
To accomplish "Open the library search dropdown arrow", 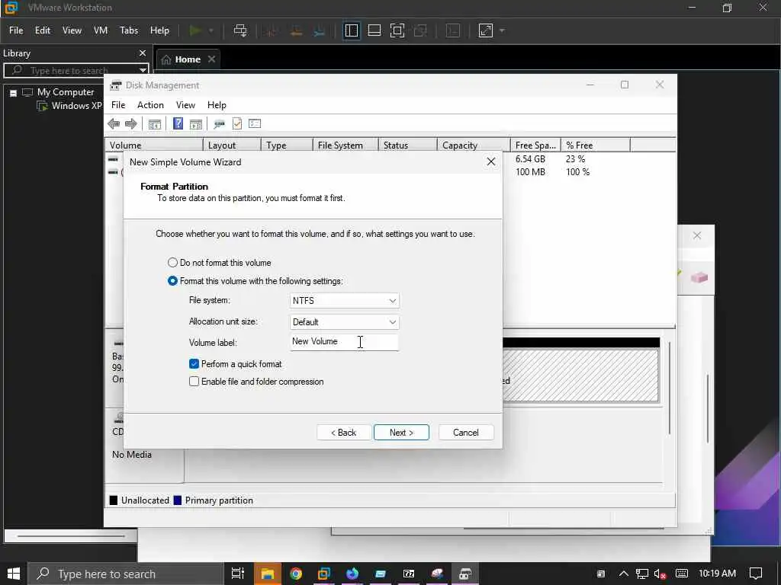I will 143,70.
